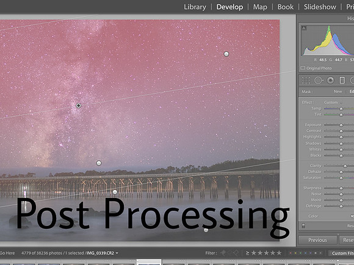Filter by purple color label

(311, 253)
